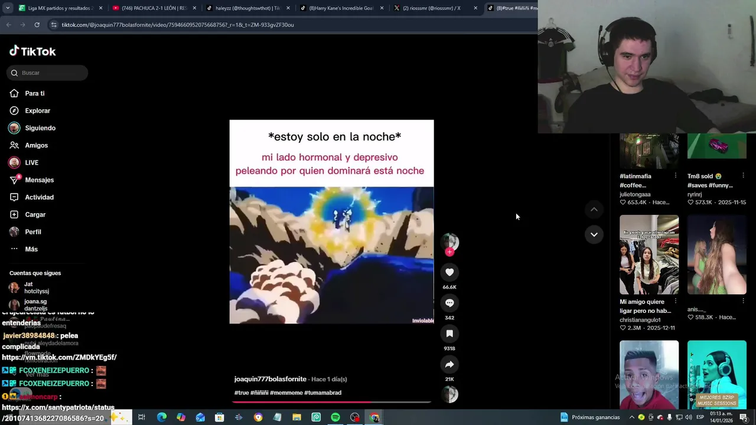Open the #latinmafia #coffee video thumbnail
The height and width of the screenshot is (425, 756).
[649, 151]
